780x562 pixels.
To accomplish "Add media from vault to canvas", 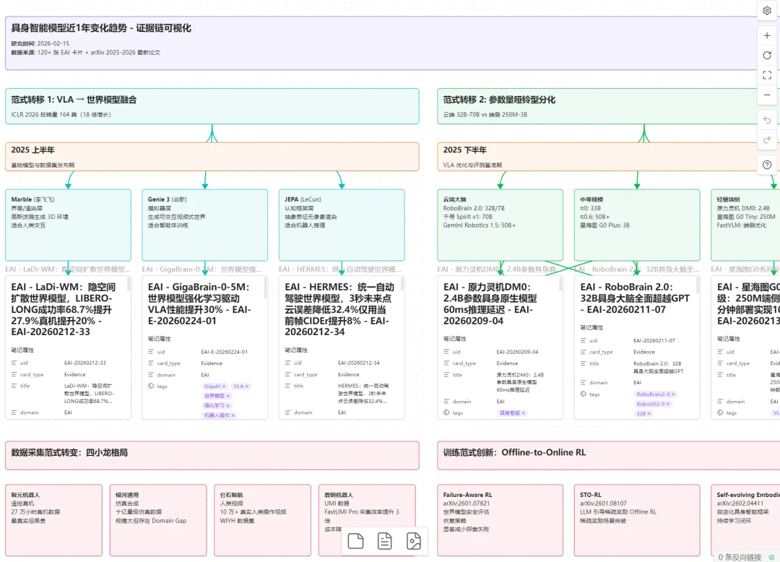I will click(413, 540).
